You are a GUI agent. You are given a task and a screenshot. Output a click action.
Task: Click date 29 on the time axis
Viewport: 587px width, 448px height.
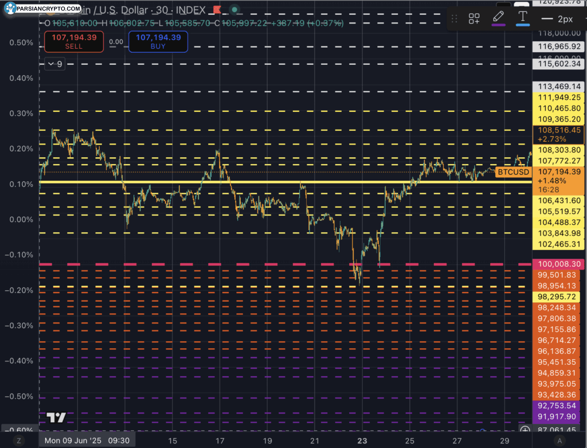pyautogui.click(x=504, y=441)
